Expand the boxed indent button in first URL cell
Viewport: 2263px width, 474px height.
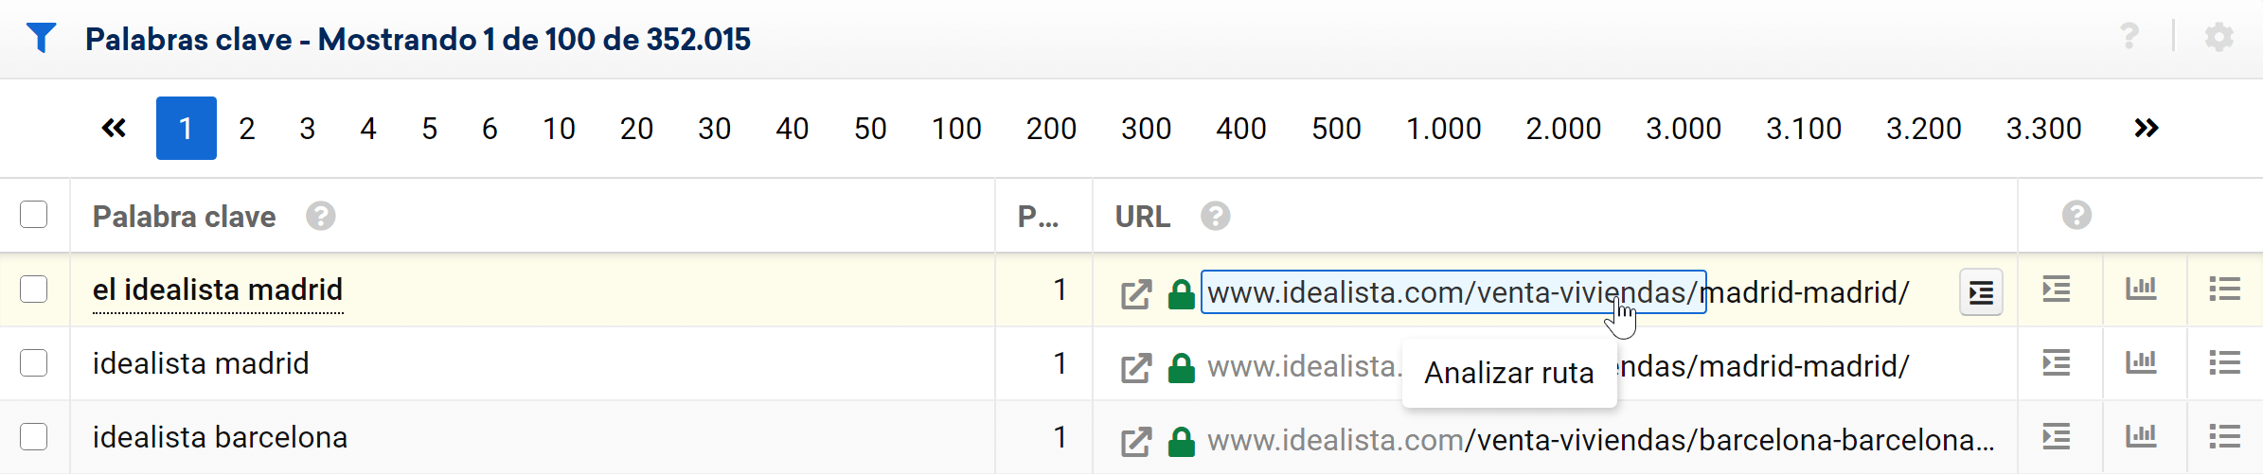[1980, 293]
